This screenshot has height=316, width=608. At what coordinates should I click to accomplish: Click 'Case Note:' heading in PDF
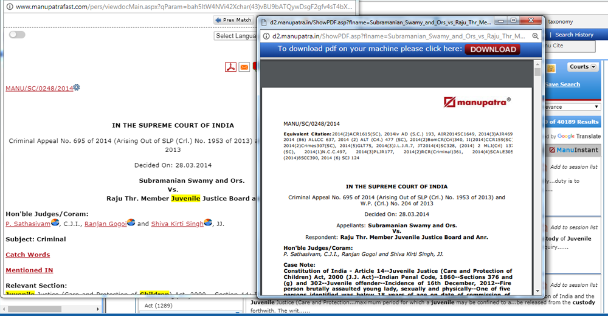click(299, 265)
